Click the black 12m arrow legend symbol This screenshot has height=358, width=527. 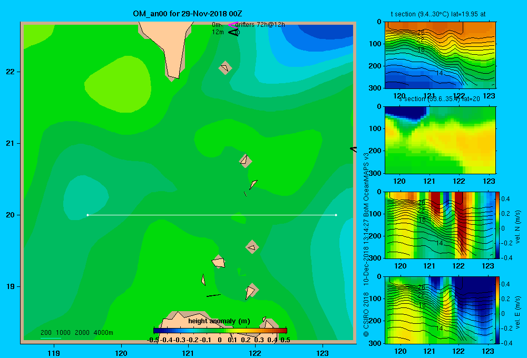(x=233, y=32)
